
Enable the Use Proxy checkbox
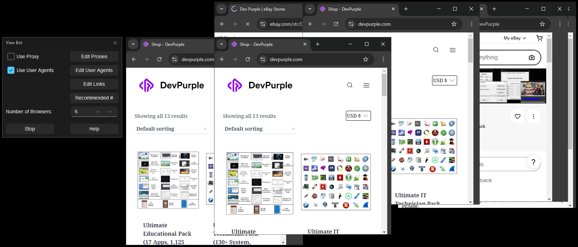(11, 56)
